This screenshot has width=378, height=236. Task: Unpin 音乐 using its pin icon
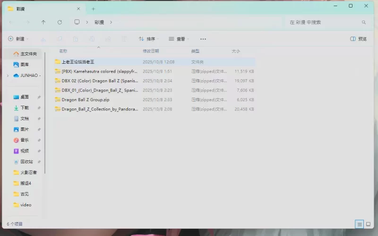pyautogui.click(x=39, y=140)
